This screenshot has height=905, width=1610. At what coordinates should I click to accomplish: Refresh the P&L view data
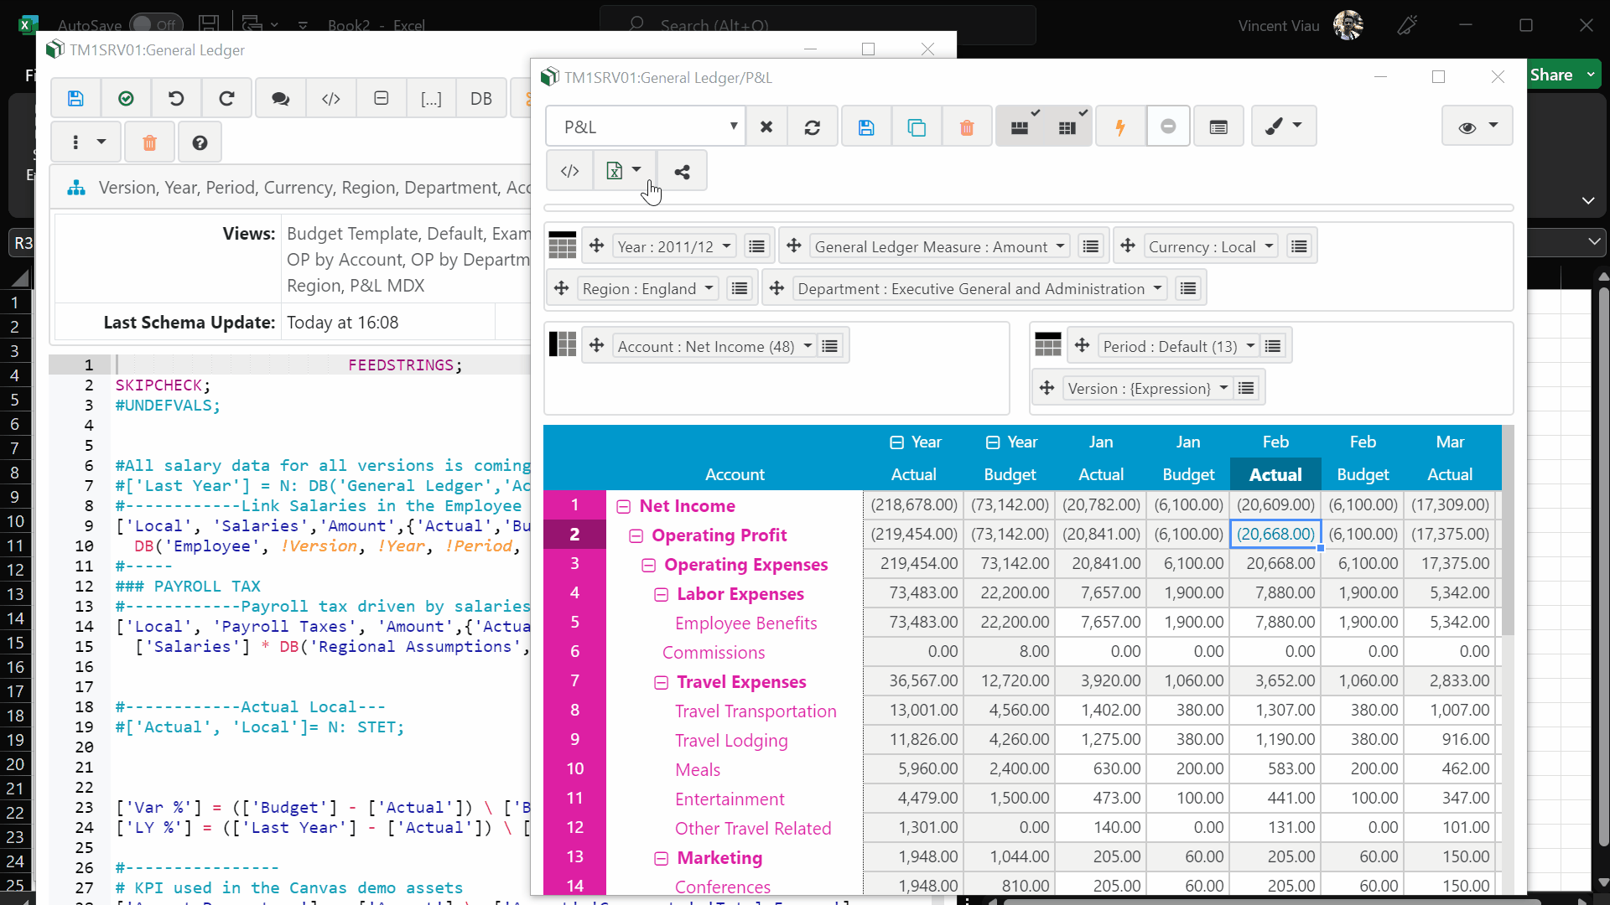click(813, 126)
